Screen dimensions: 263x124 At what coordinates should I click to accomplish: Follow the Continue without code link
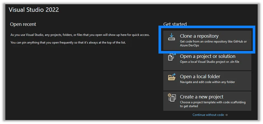(210, 115)
